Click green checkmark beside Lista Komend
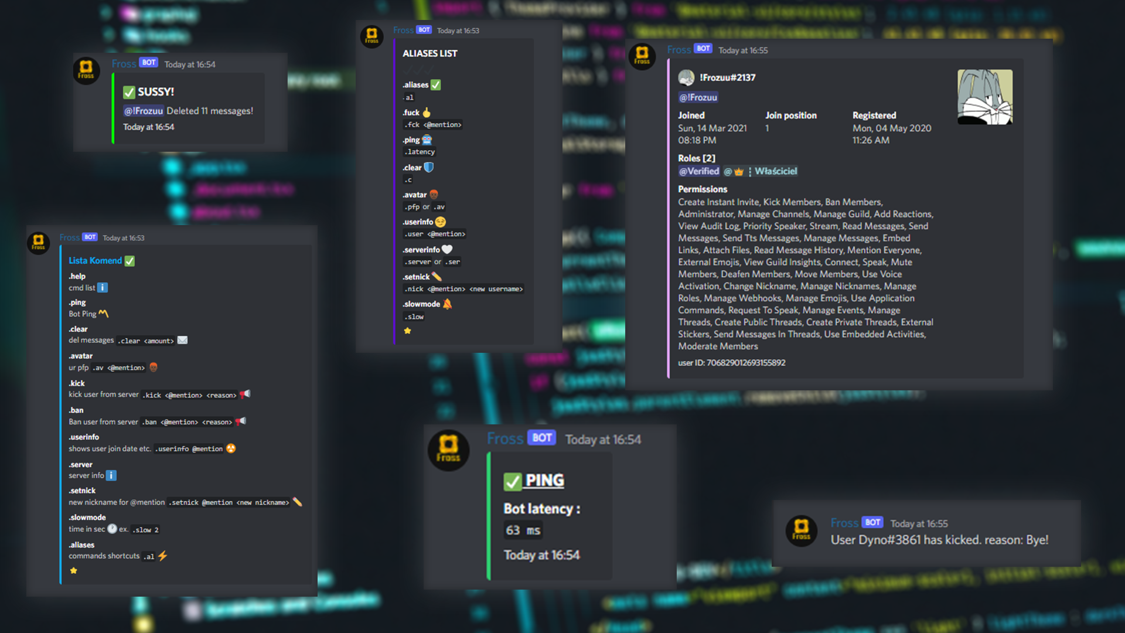The height and width of the screenshot is (633, 1125). coord(130,261)
